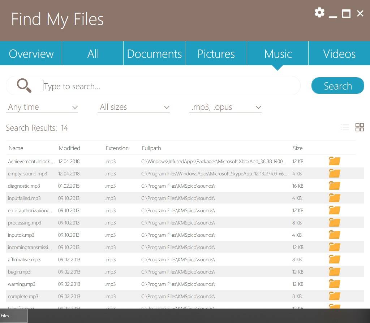Open folder location of inputfailed.mp3
The width and height of the screenshot is (370, 323).
point(334,198)
